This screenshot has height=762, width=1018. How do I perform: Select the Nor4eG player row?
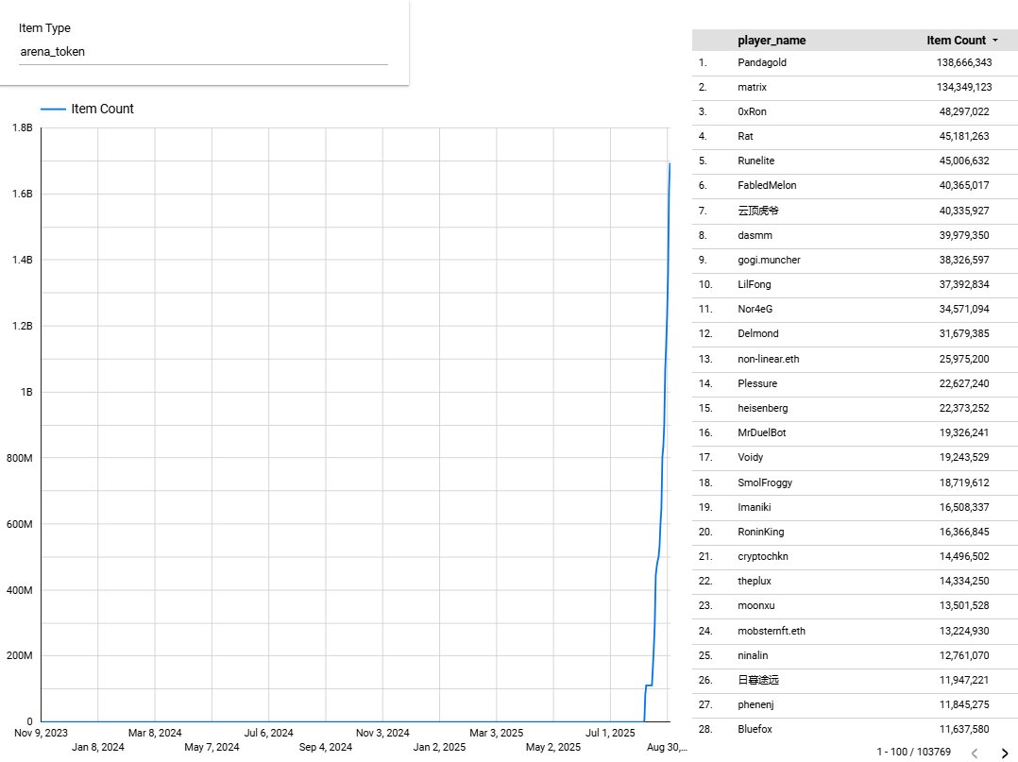click(855, 310)
